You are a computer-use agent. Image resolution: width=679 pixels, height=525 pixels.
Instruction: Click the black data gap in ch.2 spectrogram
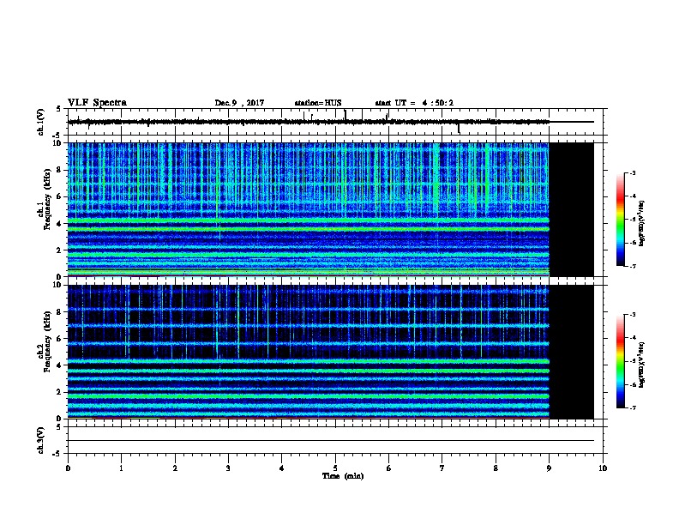[572, 352]
